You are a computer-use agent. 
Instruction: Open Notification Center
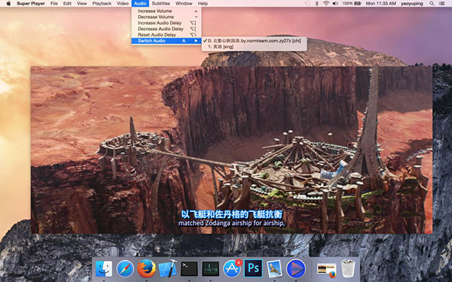441,4
